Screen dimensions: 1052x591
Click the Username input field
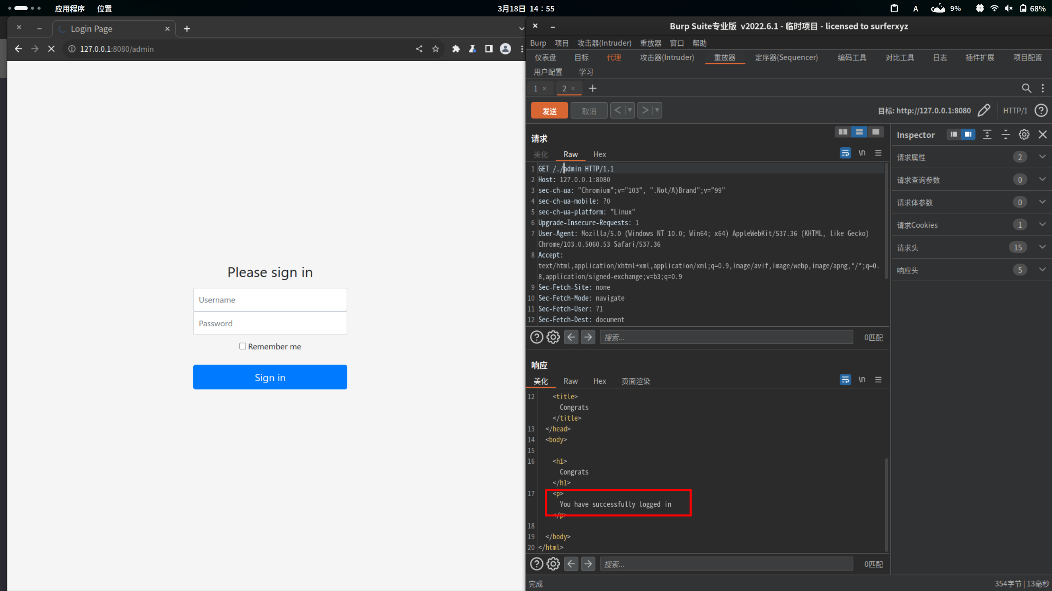coord(270,300)
